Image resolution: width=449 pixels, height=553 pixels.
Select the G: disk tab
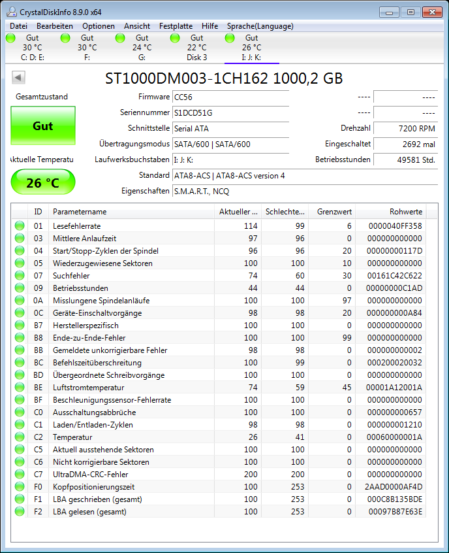[142, 48]
